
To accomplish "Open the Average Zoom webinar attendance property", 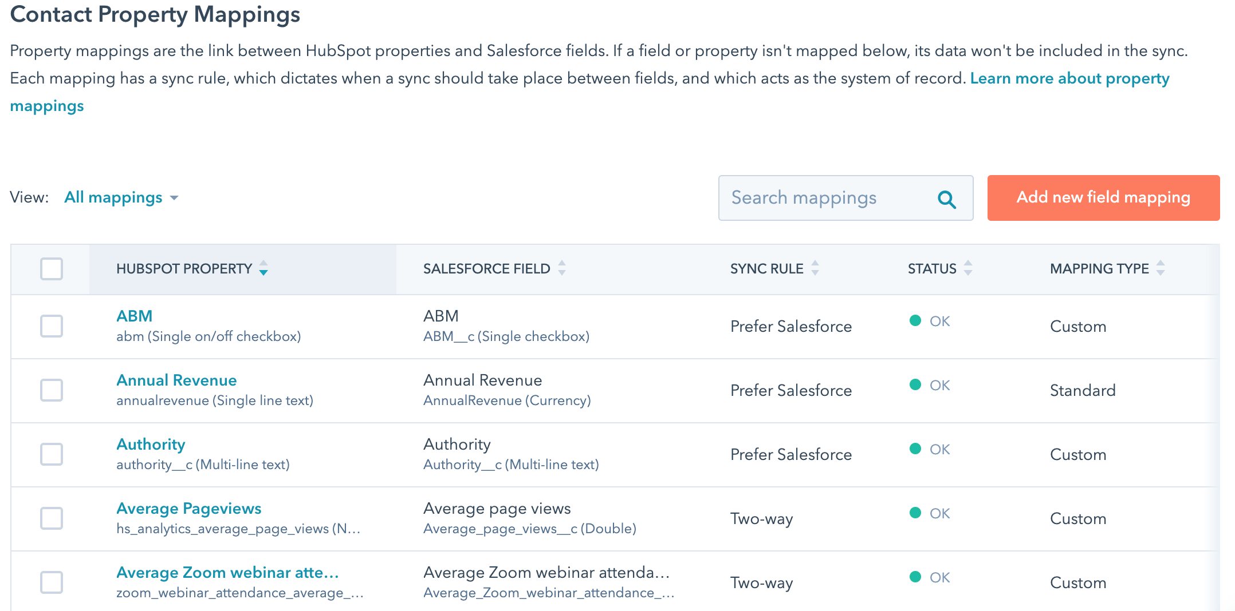I will point(227,573).
